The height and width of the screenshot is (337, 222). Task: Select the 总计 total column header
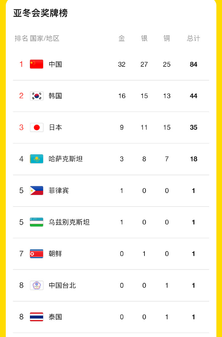pyautogui.click(x=193, y=38)
